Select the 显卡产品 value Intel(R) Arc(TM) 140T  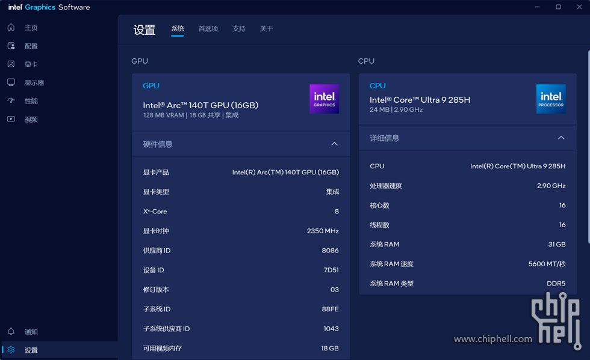[285, 172]
